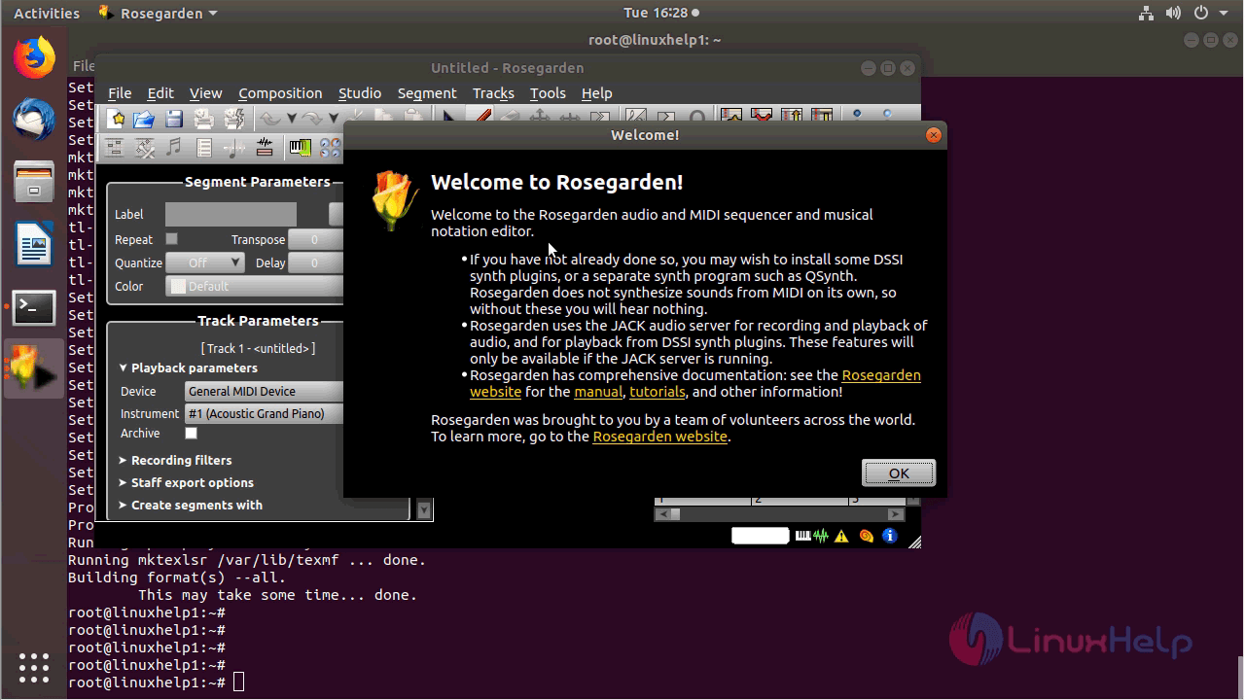Open the View menu
The width and height of the screenshot is (1245, 700).
click(x=205, y=93)
